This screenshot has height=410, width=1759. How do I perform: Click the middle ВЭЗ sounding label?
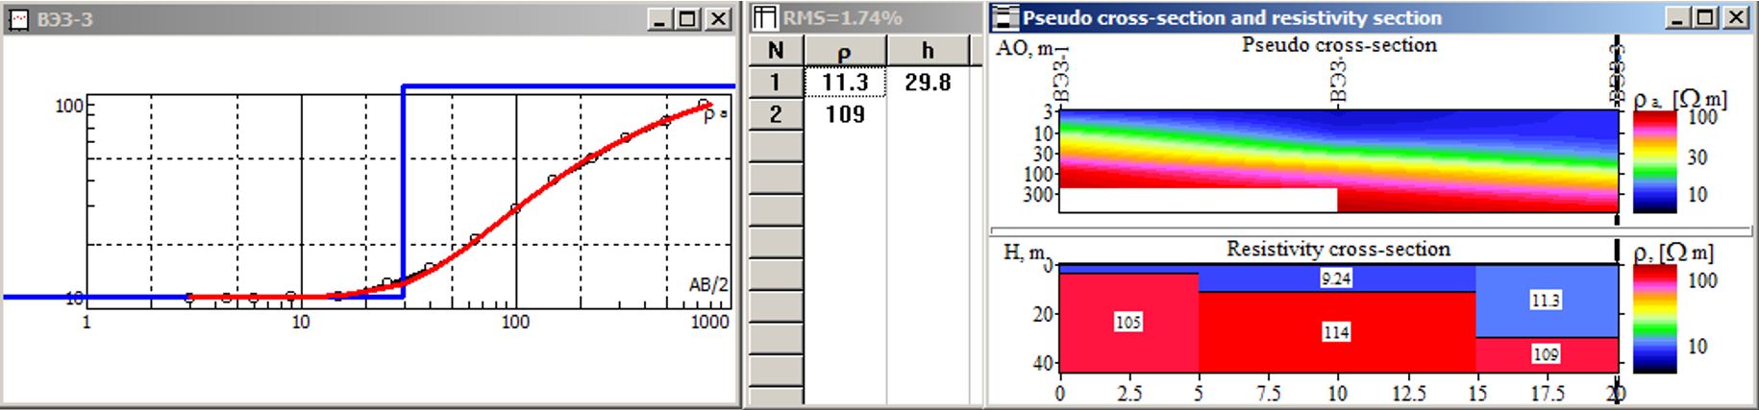[x=1338, y=79]
